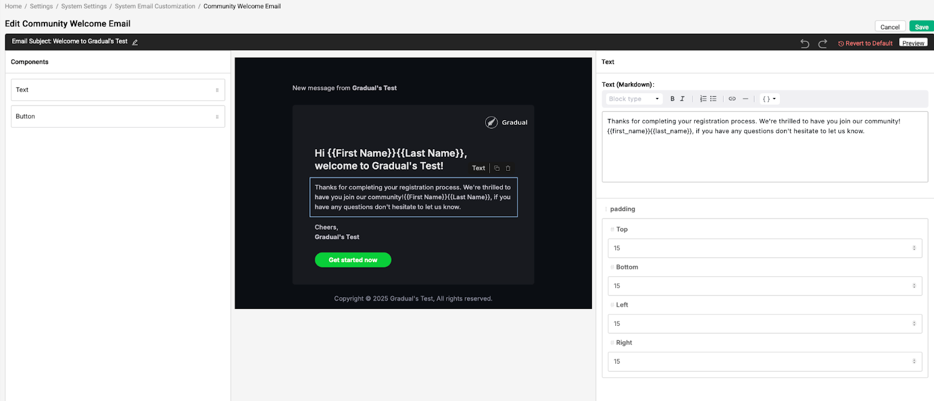Toggle italic formatting in Markdown toolbar
Image resolution: width=934 pixels, height=401 pixels.
[x=682, y=99]
